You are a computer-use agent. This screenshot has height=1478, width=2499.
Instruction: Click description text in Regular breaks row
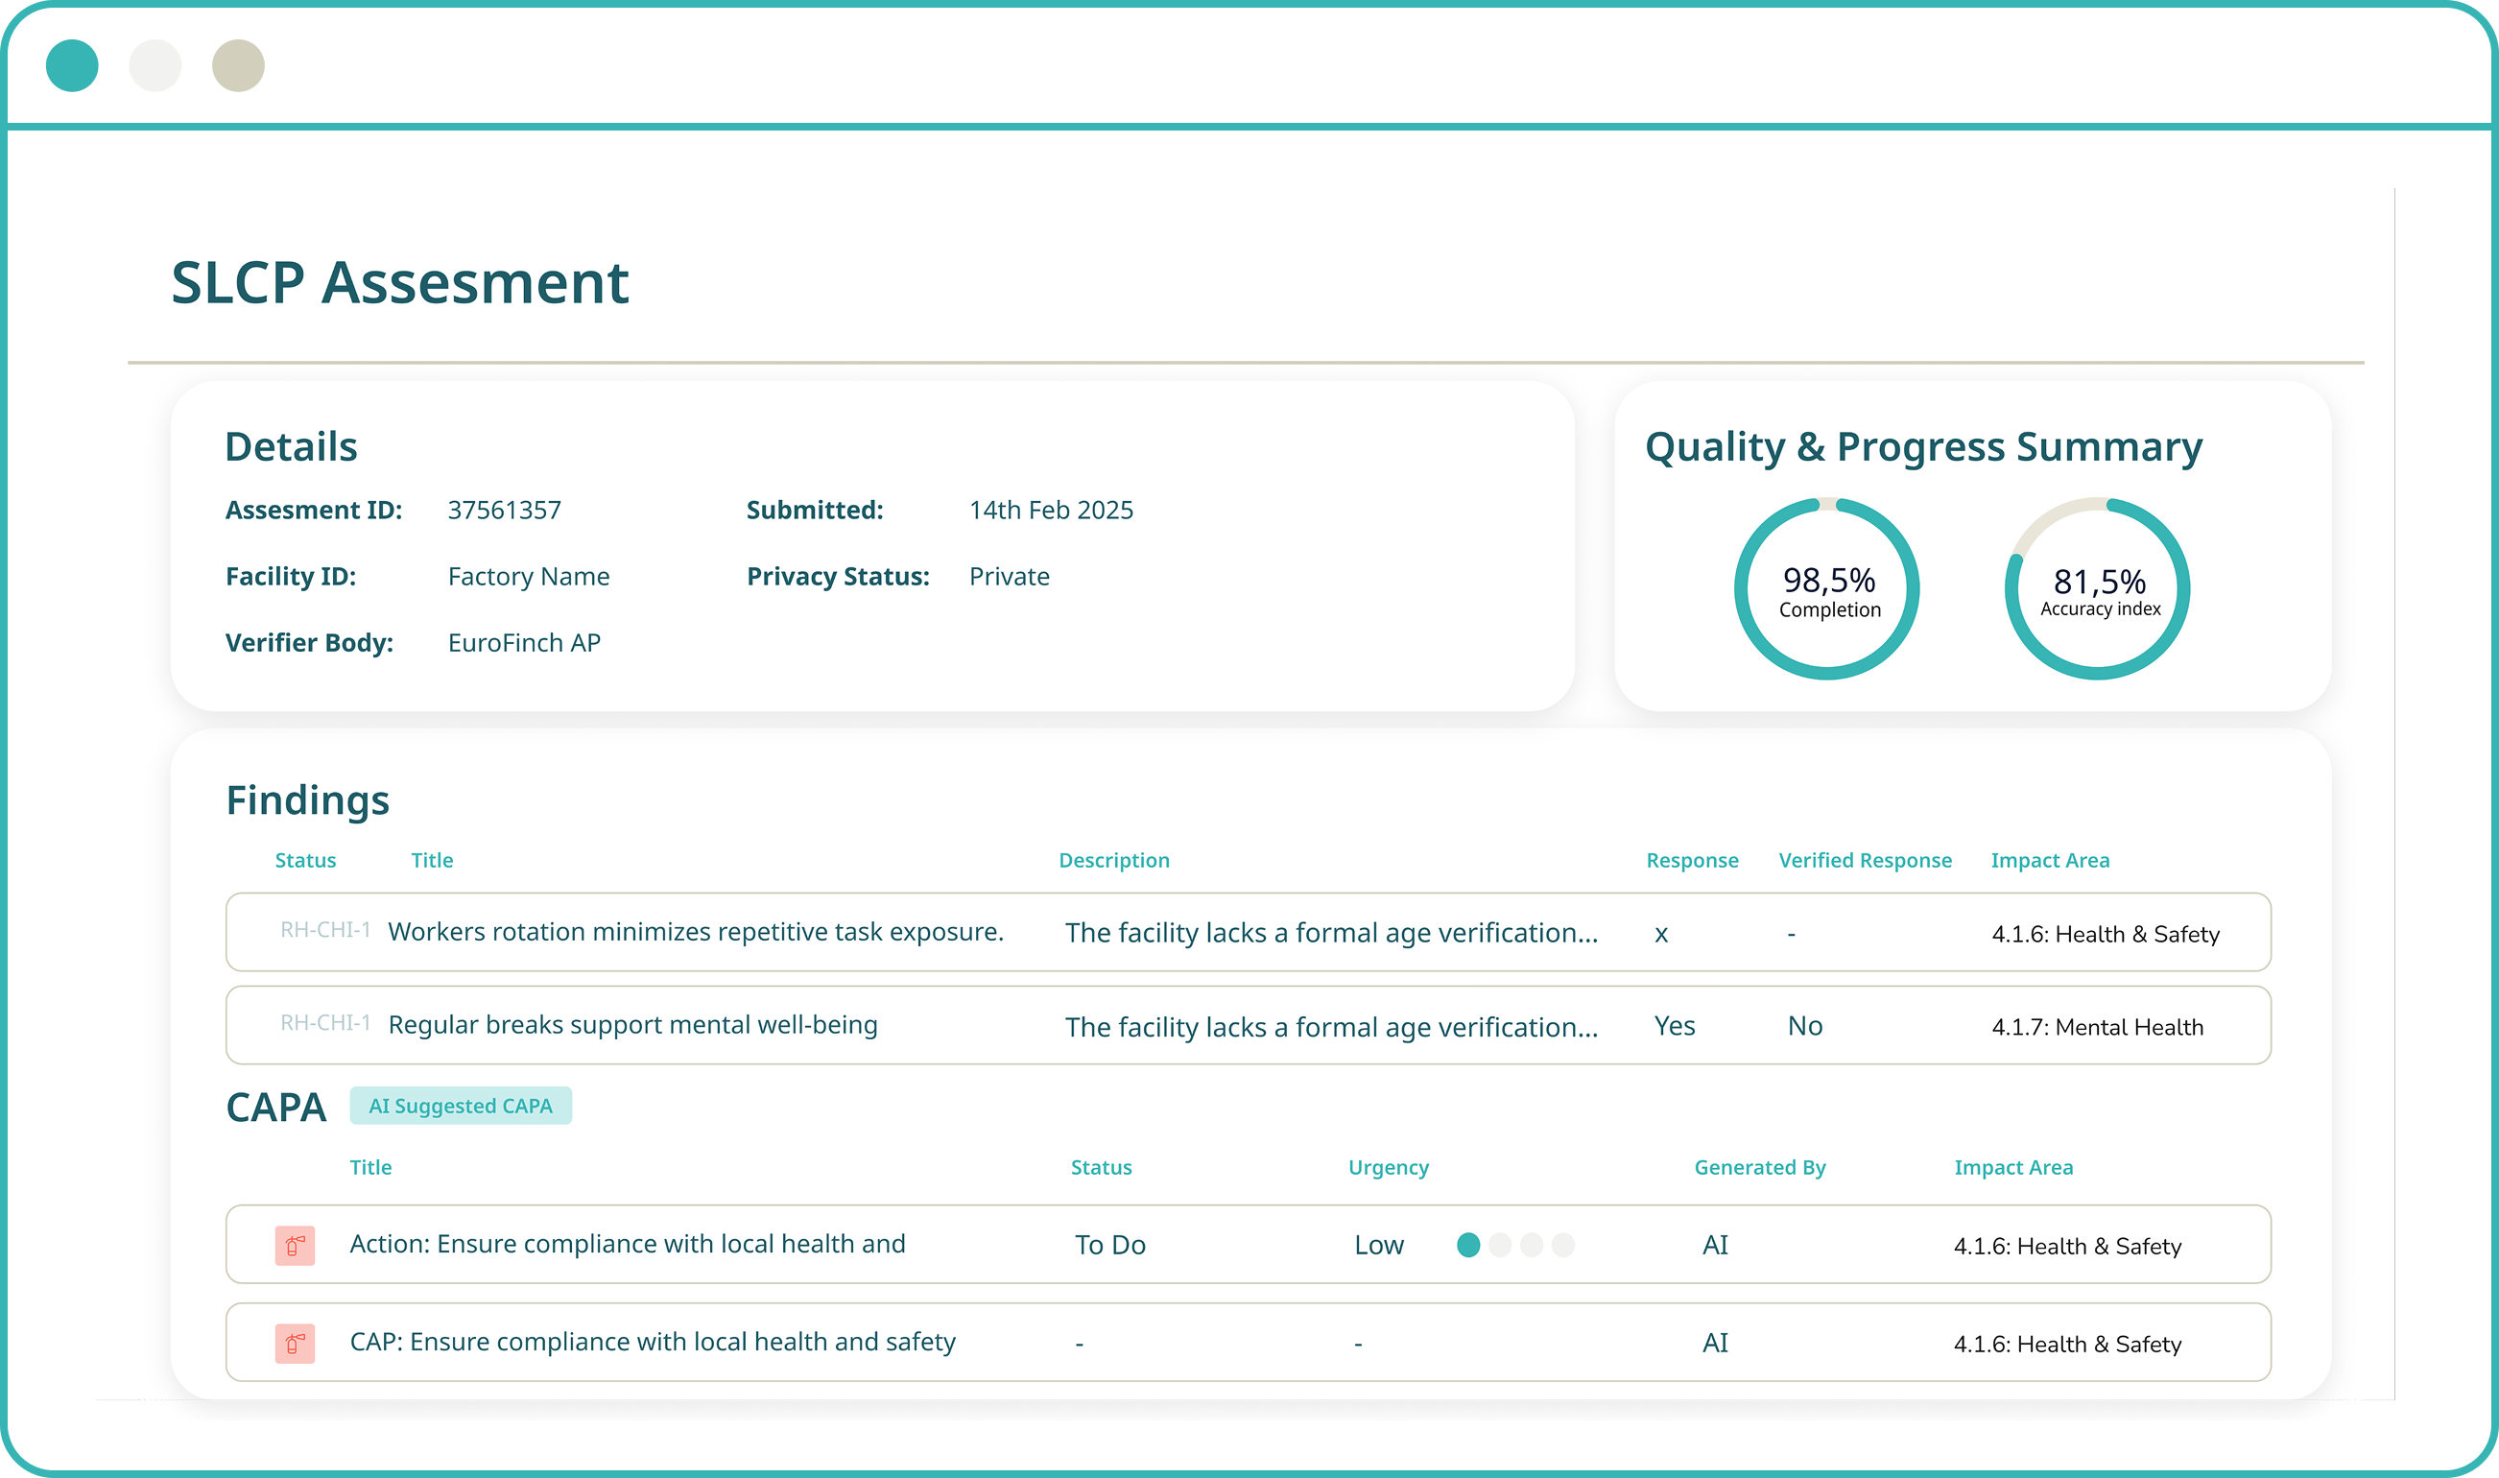(1331, 1027)
